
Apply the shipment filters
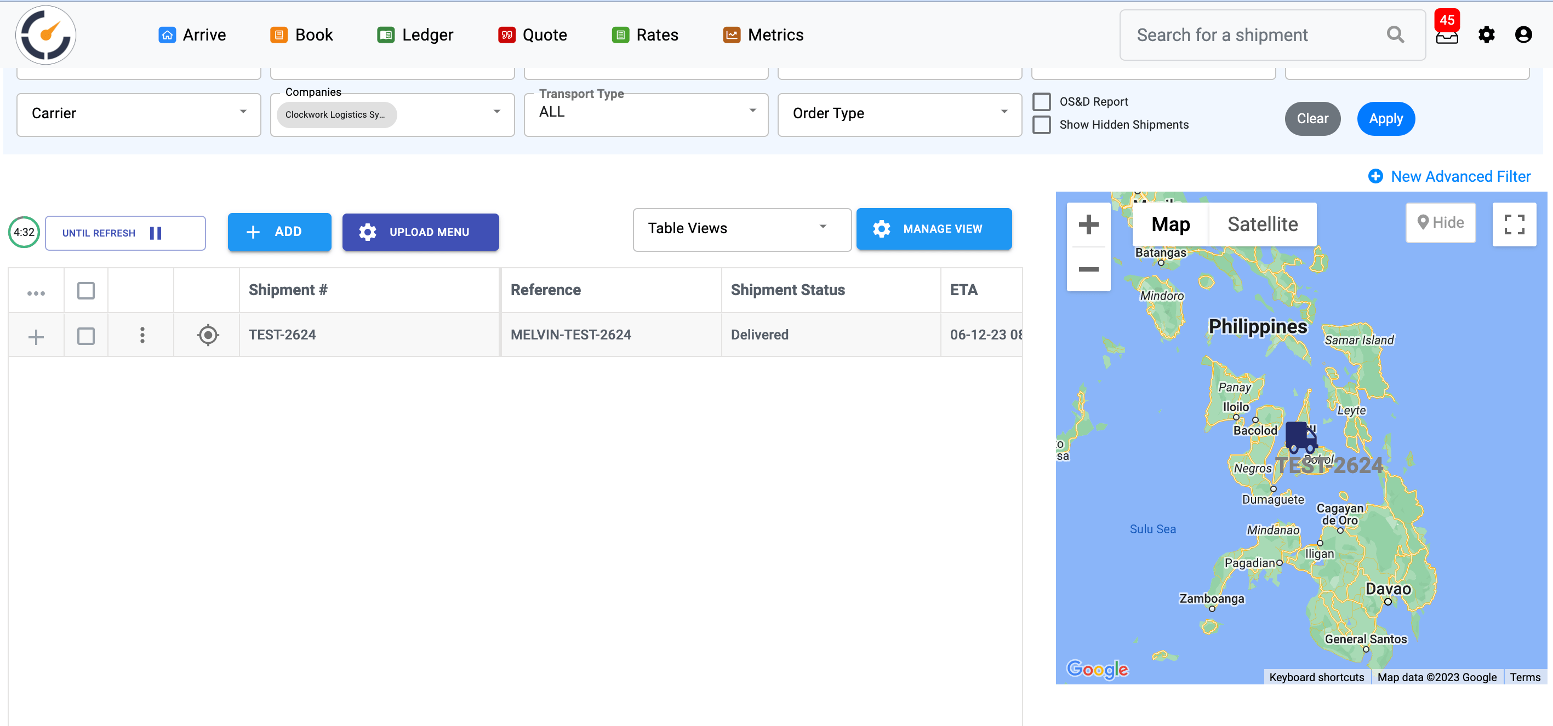pos(1385,119)
